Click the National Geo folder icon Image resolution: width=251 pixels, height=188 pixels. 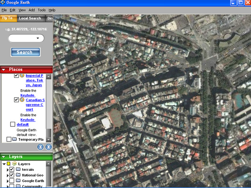pos(18,175)
